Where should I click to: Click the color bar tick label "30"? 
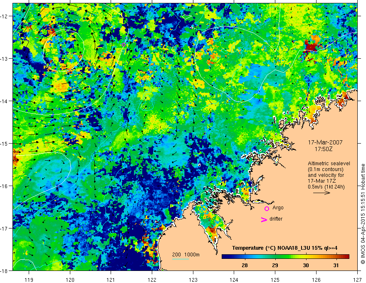click(x=306, y=265)
